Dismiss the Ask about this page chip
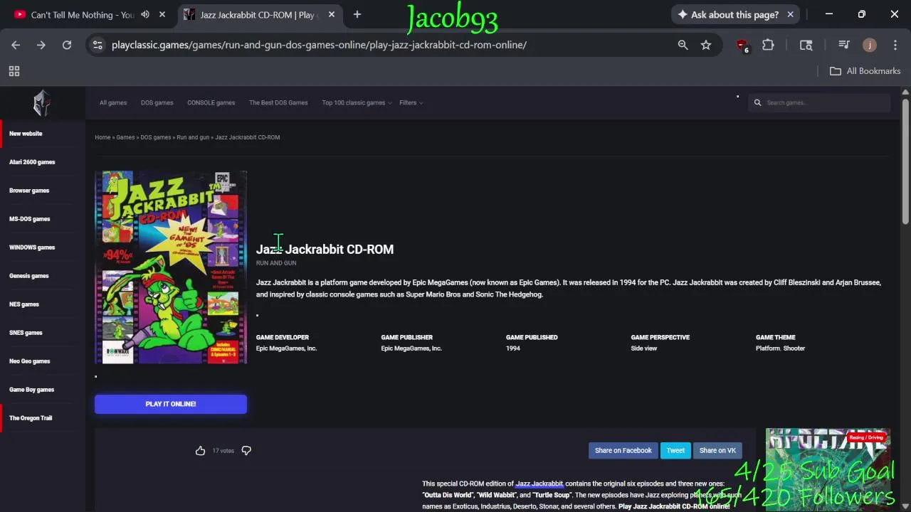The image size is (911, 512). coord(790,14)
